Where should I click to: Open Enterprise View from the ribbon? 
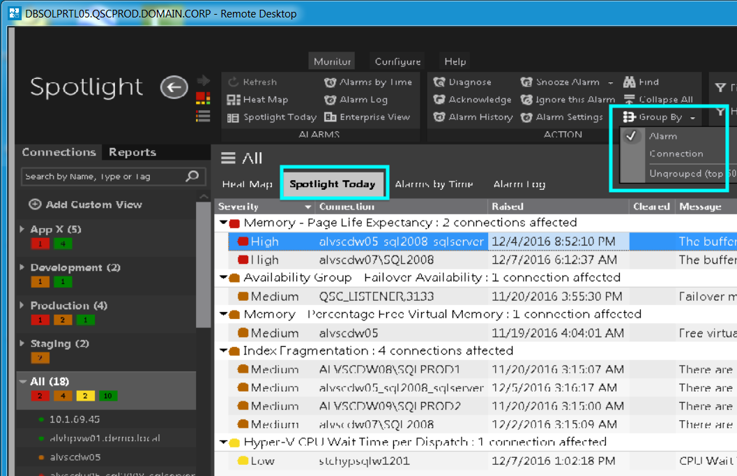[367, 117]
